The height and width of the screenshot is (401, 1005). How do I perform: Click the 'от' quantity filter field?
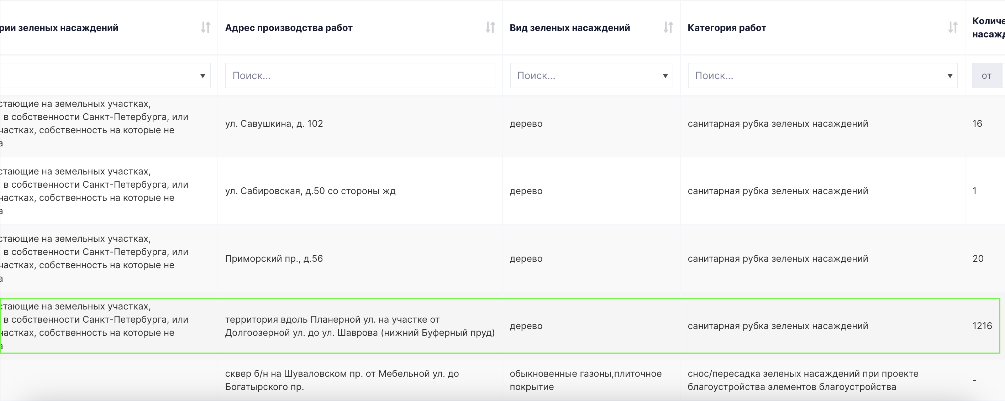[986, 76]
